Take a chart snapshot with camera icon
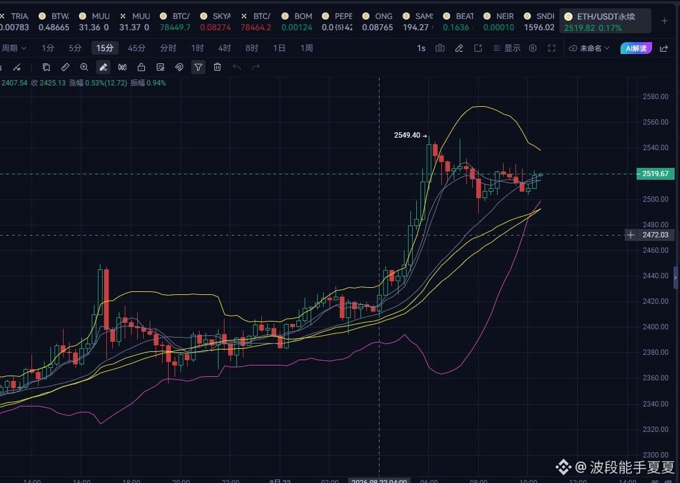The image size is (680, 483). point(439,48)
